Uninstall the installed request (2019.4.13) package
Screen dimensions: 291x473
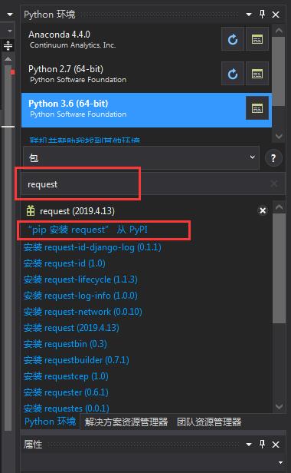point(263,210)
